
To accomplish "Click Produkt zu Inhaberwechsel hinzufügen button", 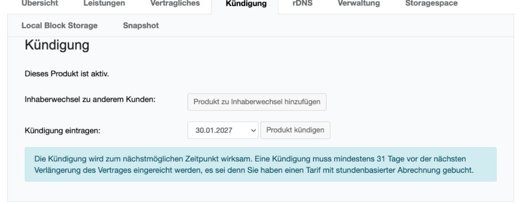I will [257, 102].
